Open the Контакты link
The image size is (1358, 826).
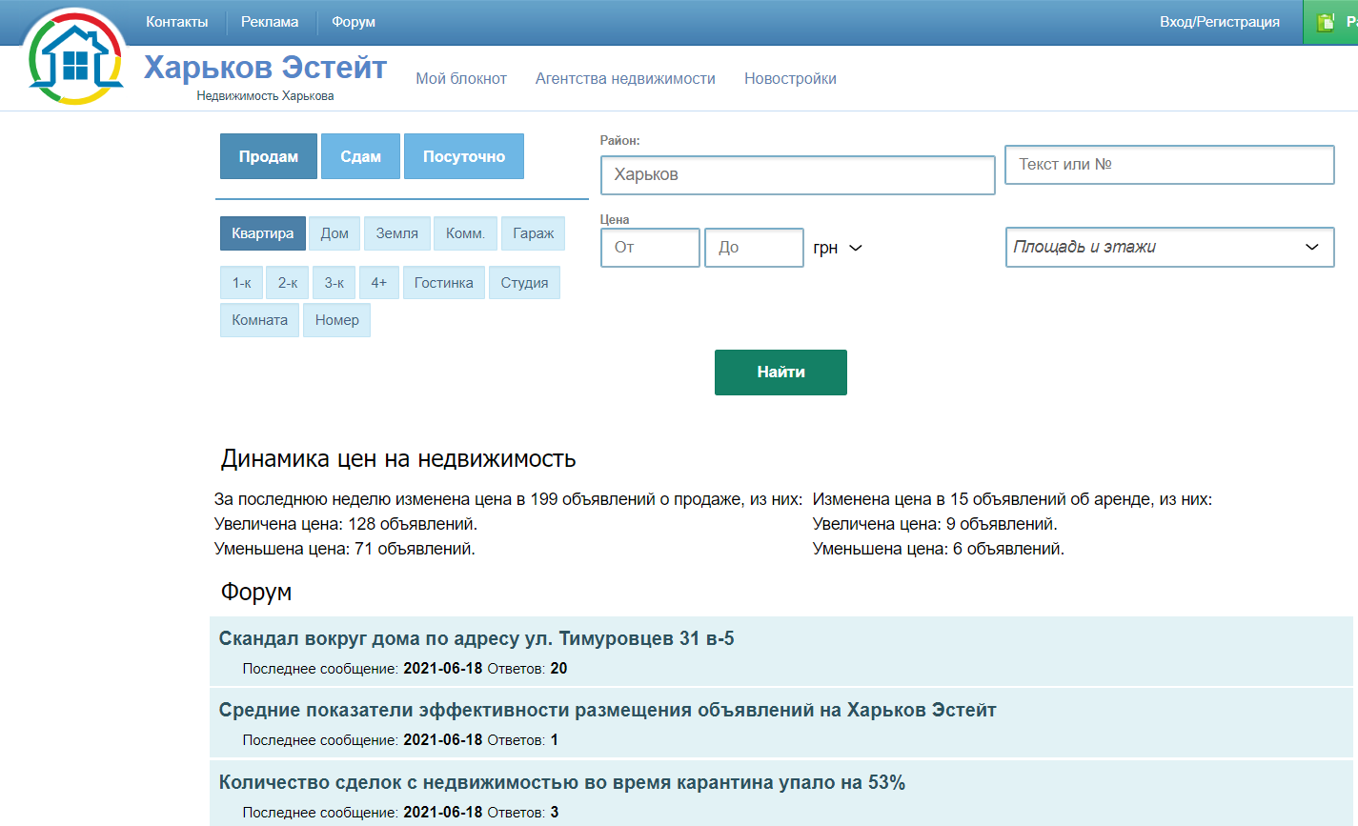tap(176, 22)
